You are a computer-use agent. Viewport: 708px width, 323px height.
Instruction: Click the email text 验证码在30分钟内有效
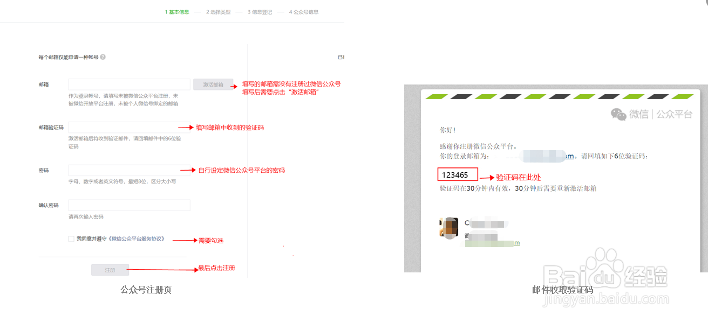tap(476, 188)
